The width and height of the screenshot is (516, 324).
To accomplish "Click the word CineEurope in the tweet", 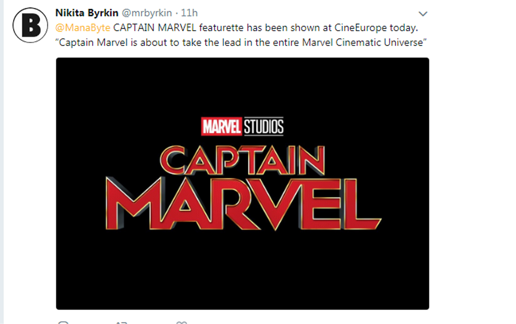I will tap(360, 28).
